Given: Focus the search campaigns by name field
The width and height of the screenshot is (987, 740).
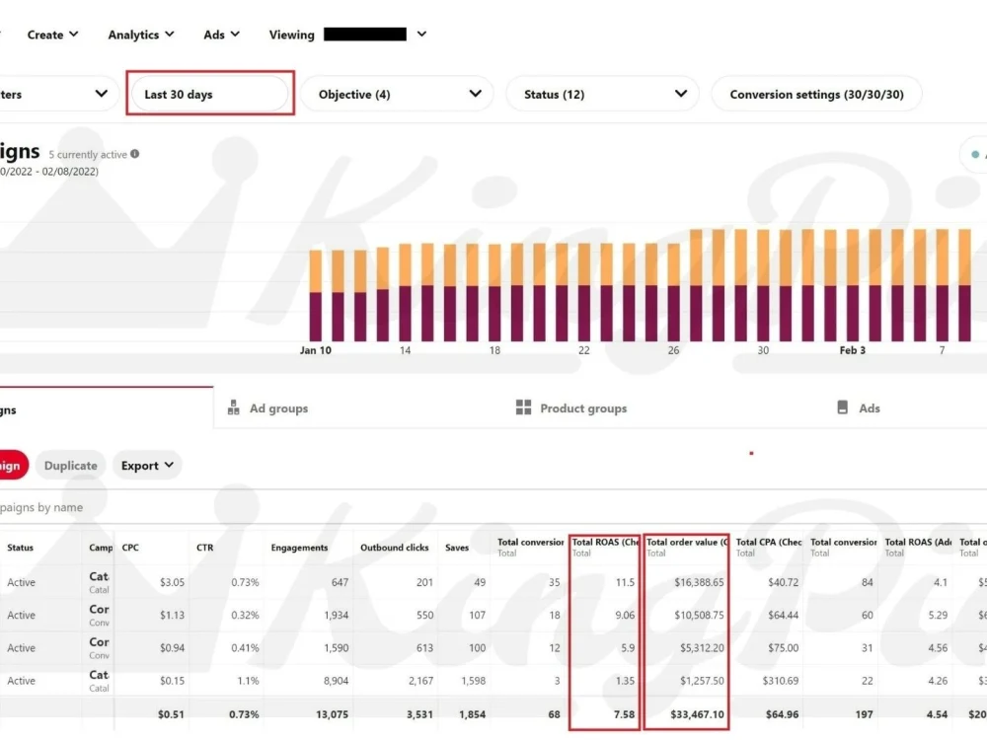Looking at the screenshot, I should coord(493,507).
